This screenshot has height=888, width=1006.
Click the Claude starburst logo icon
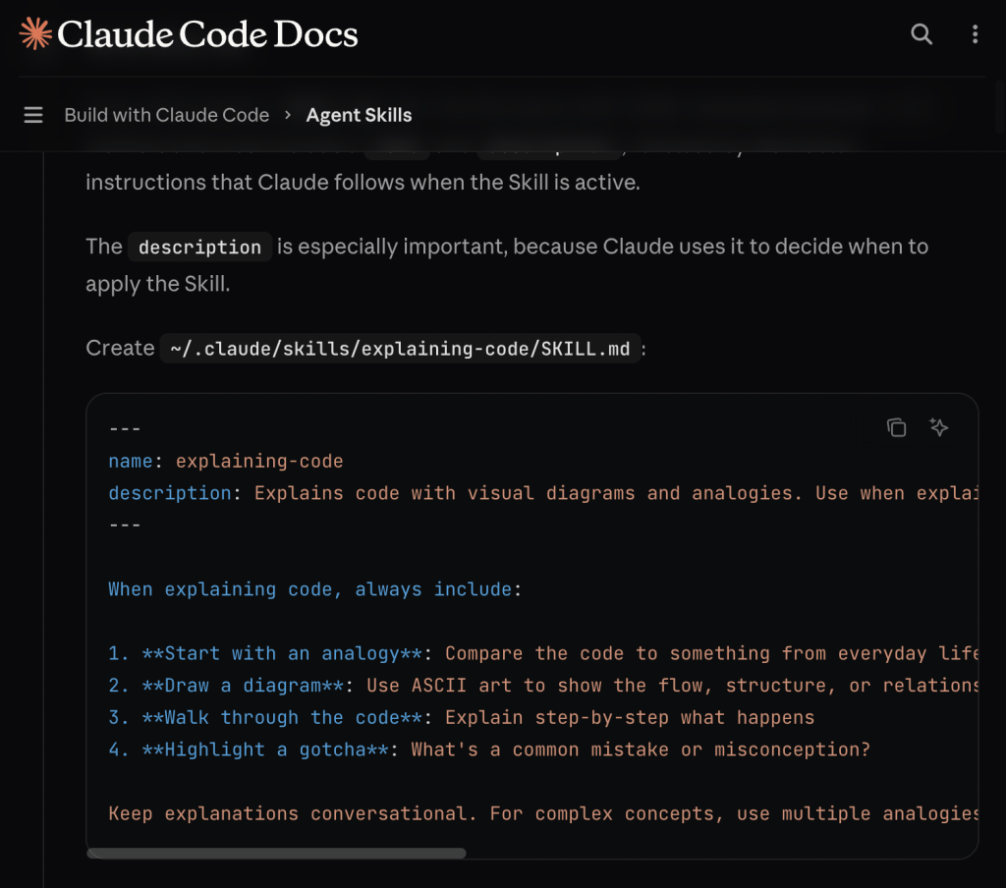click(x=35, y=34)
